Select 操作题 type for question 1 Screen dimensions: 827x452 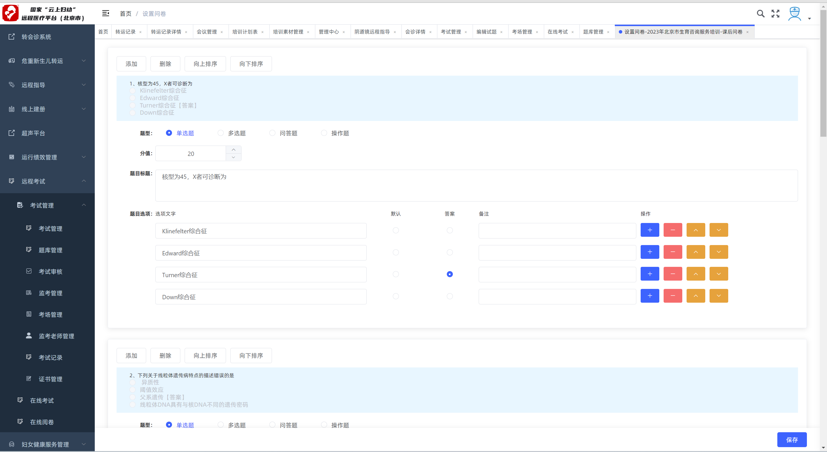tap(324, 133)
